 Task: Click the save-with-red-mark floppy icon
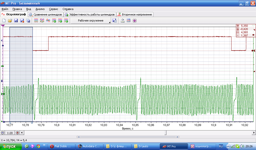tap(22, 20)
